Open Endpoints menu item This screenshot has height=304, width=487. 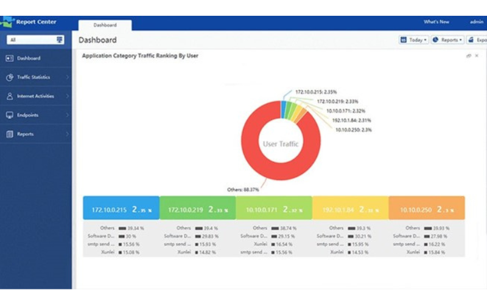[36, 115]
